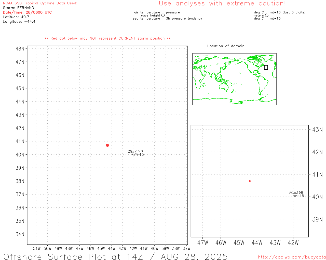Click the '+15' pressure tendency on main map

point(140,155)
